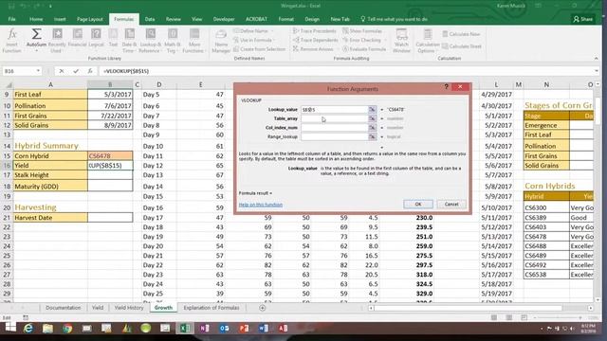
Task: Collapse dialog for Table_array range
Action: coord(372,118)
